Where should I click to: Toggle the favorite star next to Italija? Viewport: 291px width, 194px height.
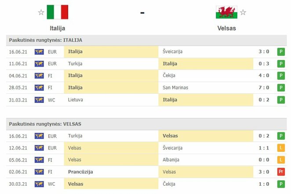(x=41, y=12)
